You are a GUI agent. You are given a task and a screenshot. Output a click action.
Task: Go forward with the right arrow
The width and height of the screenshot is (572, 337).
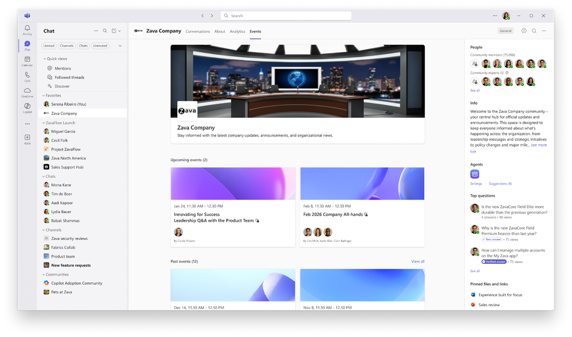(212, 15)
